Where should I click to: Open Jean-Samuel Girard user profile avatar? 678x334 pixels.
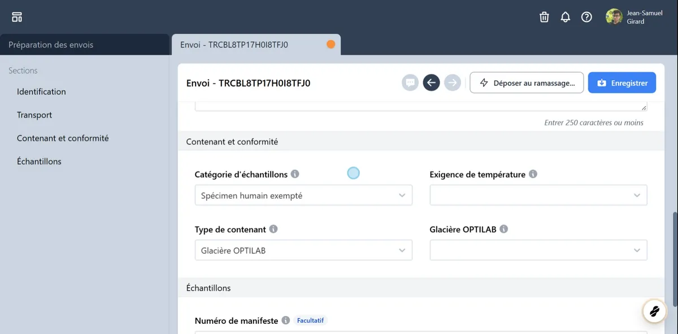[x=614, y=17]
